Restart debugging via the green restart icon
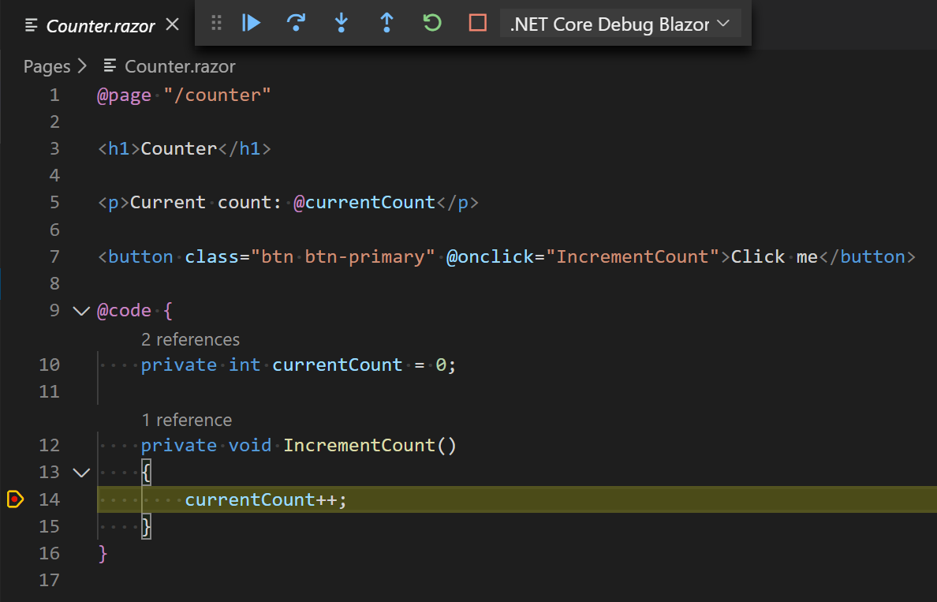Image resolution: width=937 pixels, height=602 pixels. tap(431, 23)
